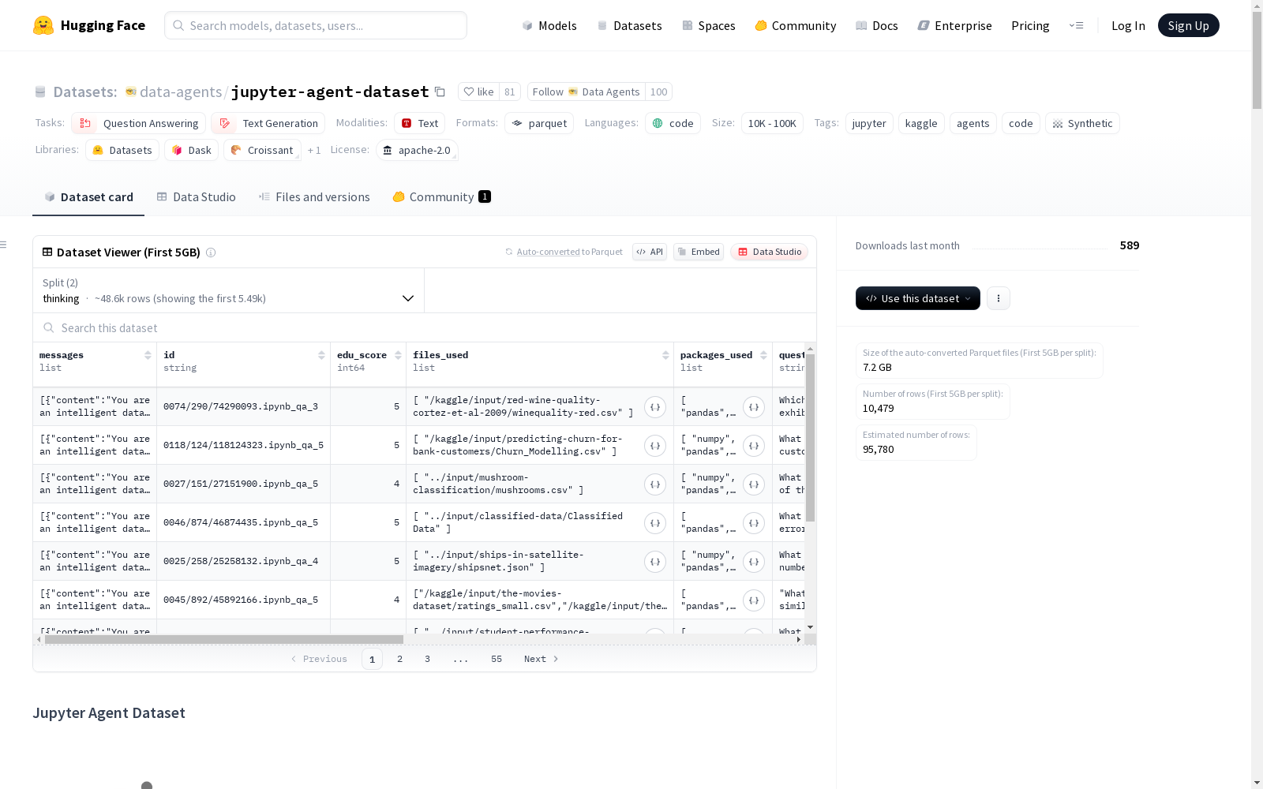Open Enterprise in the top navigation
1263x789 pixels.
pyautogui.click(x=955, y=26)
